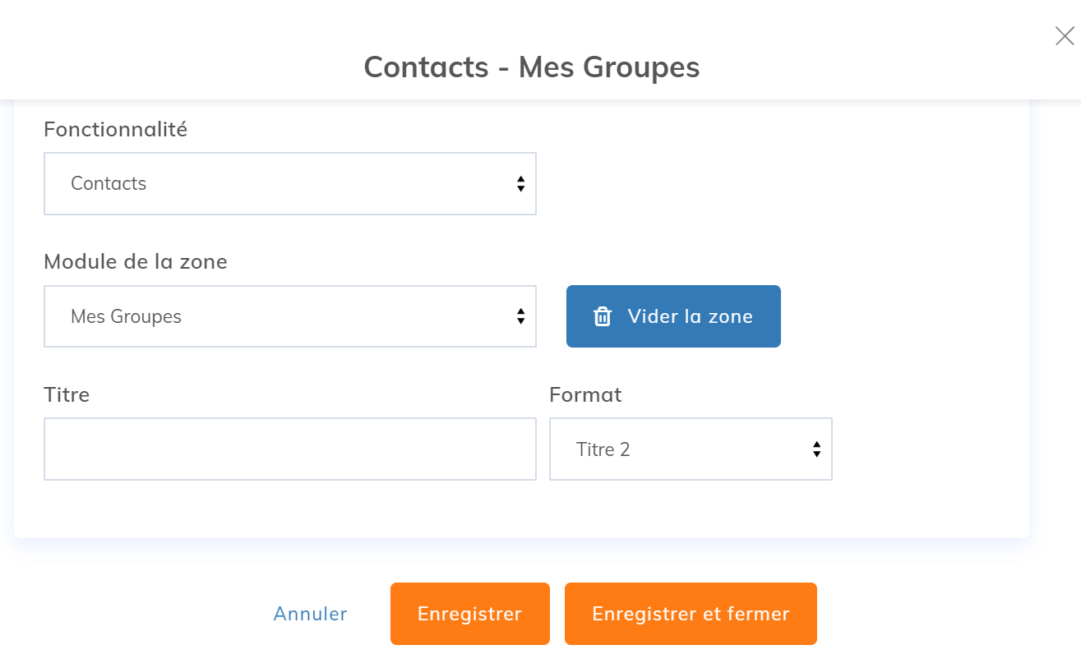Image resolution: width=1081 pixels, height=668 pixels.
Task: Click the Fonctionnalité field label
Action: [x=115, y=129]
